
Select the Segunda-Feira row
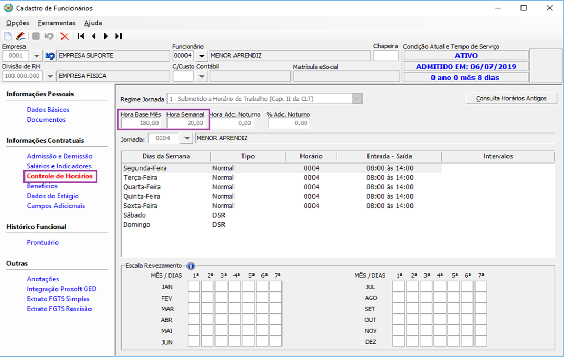(282, 168)
